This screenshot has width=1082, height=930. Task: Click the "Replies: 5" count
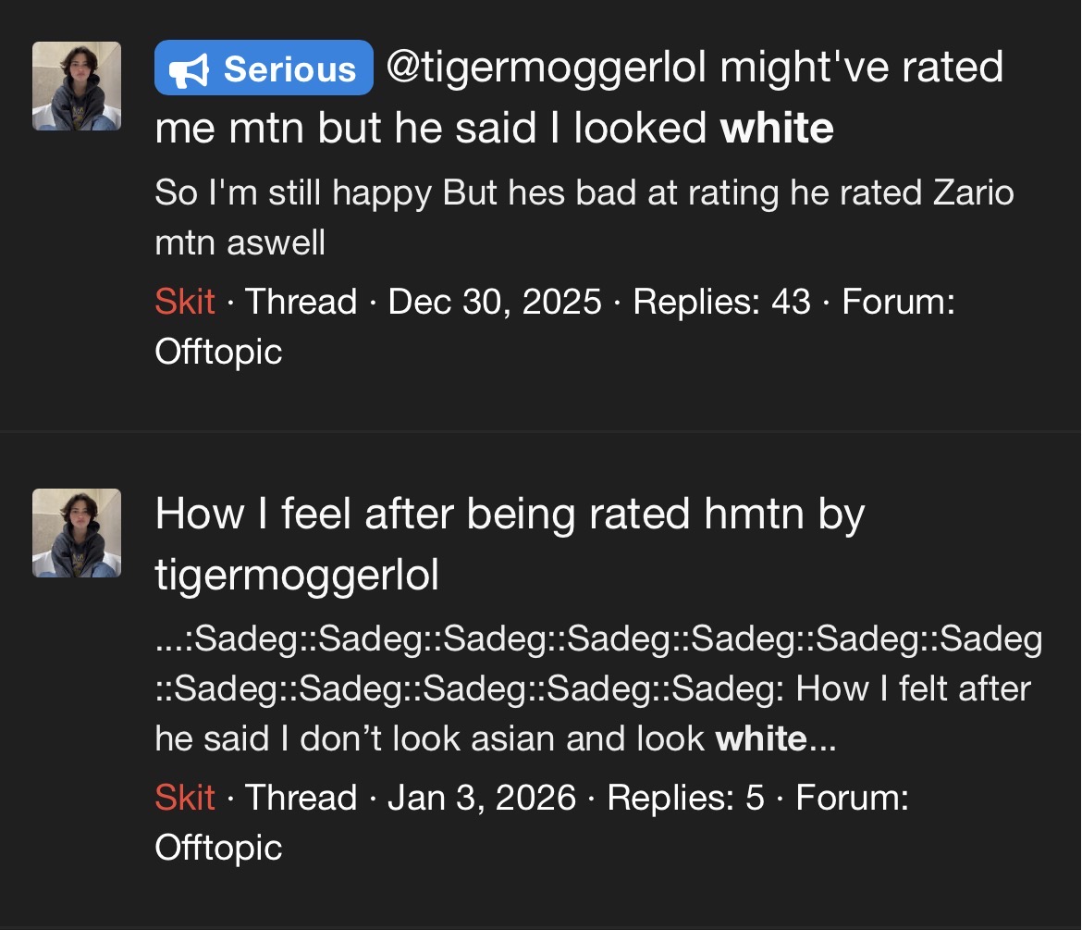685,798
